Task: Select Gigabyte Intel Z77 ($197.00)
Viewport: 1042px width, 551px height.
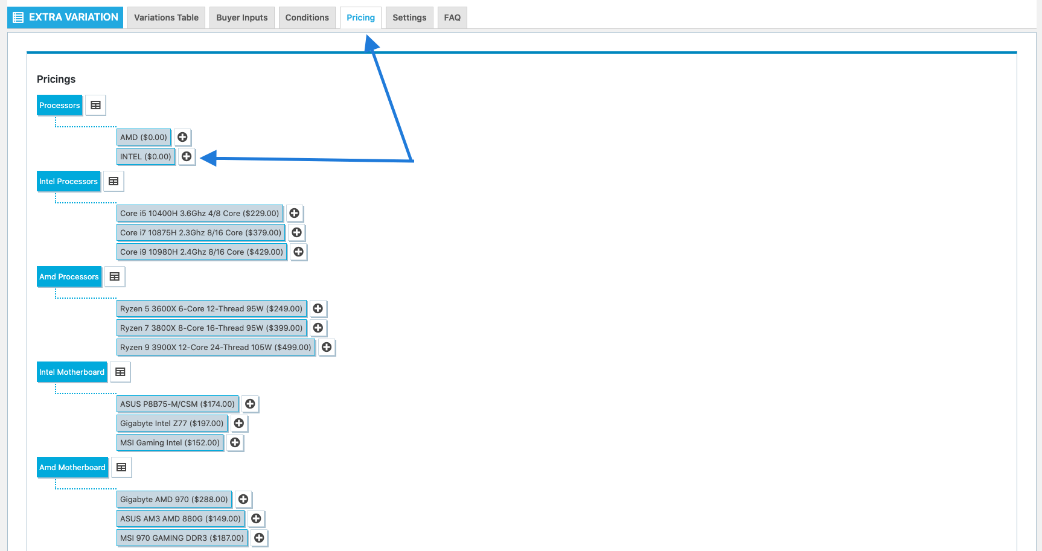Action: pos(172,423)
